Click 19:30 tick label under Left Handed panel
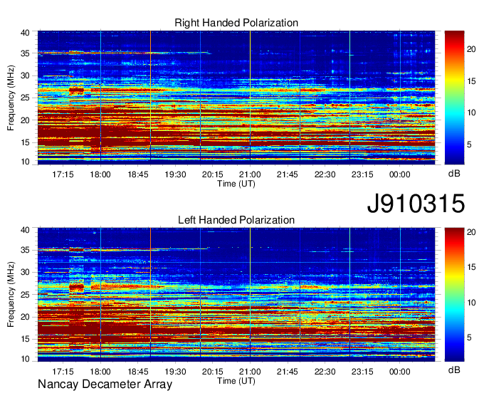Image resolution: width=484 pixels, height=393 pixels. pyautogui.click(x=175, y=372)
